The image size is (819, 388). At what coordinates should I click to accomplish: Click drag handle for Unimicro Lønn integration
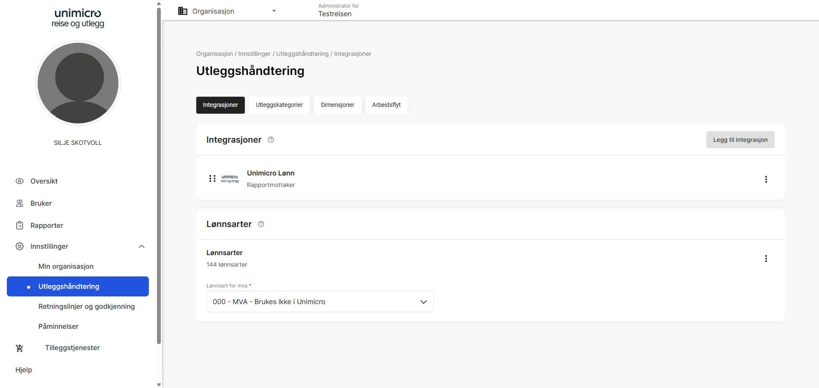click(x=212, y=178)
